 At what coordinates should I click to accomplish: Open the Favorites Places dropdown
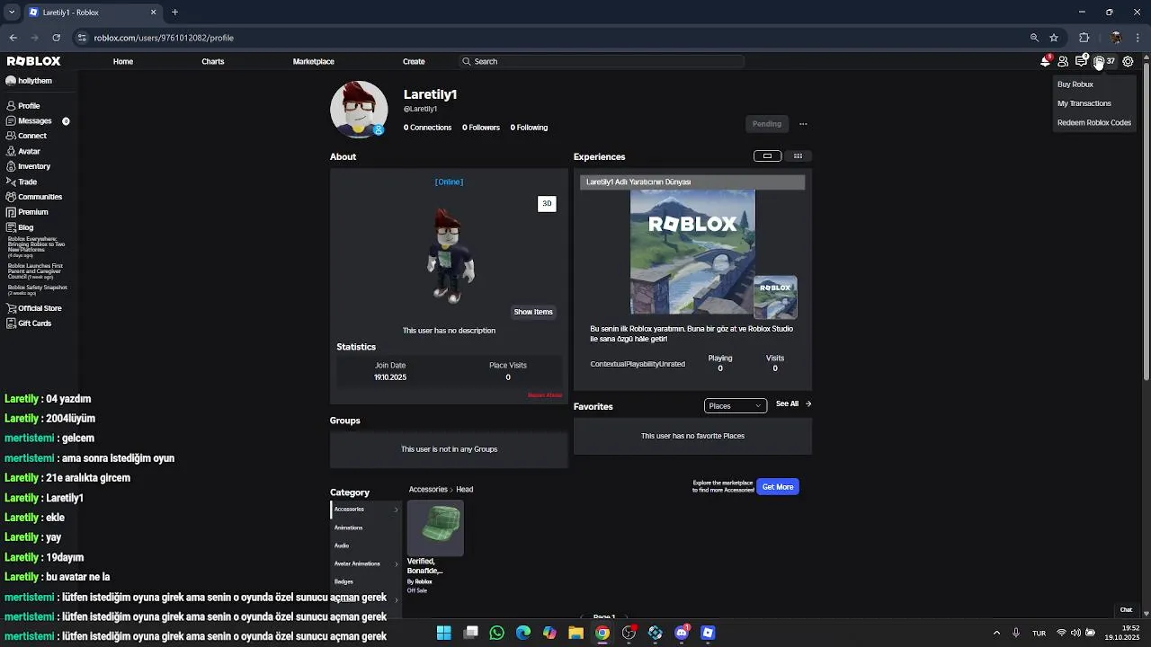736,405
